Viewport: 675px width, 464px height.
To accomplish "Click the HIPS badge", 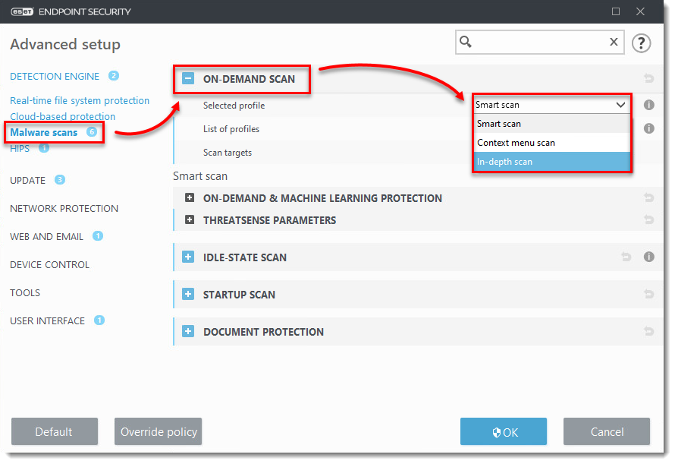I will click(x=44, y=148).
